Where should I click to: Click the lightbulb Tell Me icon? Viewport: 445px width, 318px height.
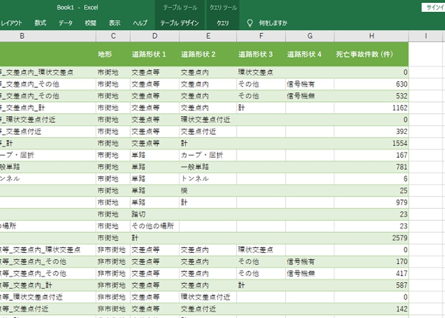(250, 23)
